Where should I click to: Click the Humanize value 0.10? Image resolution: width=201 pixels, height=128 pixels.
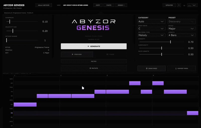coord(45,22)
